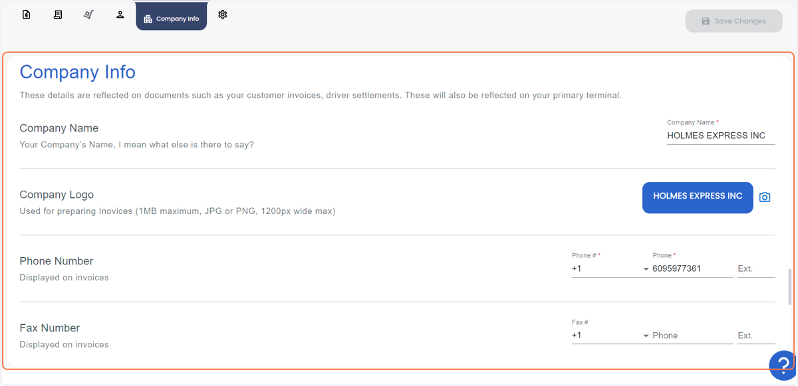Click the Company Info heading
Image resolution: width=798 pixels, height=386 pixels.
coord(78,72)
